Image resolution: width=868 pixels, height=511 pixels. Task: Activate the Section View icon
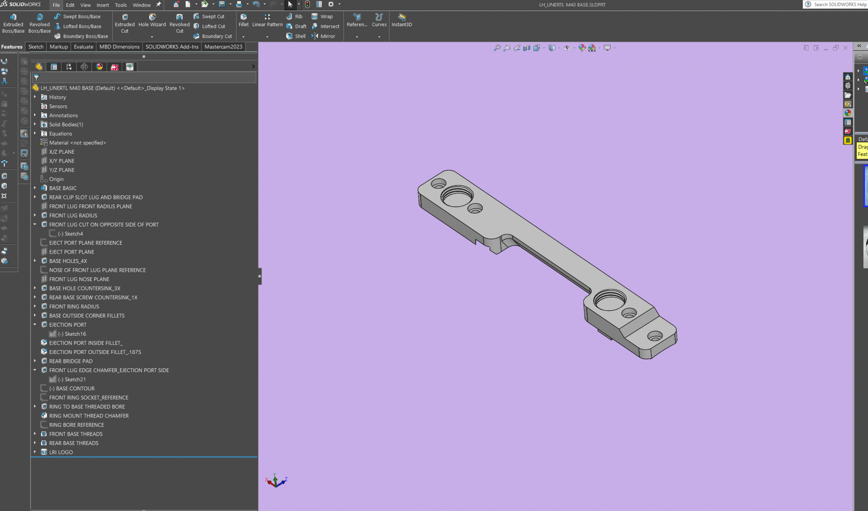click(x=527, y=48)
